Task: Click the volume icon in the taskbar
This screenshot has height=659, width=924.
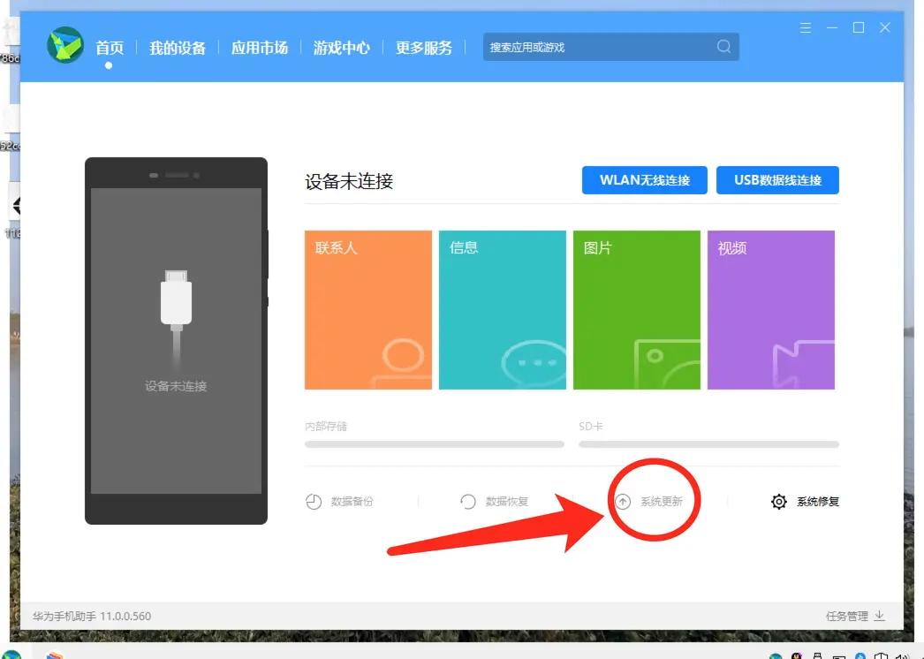Action: [903, 655]
